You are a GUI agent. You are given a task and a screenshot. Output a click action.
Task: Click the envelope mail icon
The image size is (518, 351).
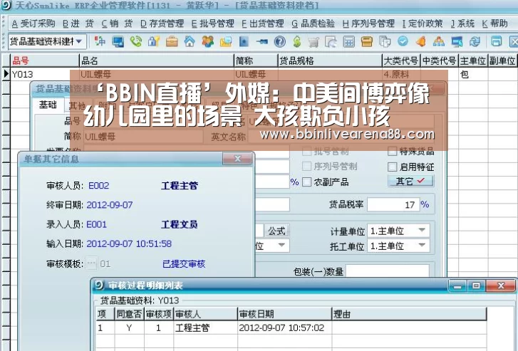click(x=226, y=41)
